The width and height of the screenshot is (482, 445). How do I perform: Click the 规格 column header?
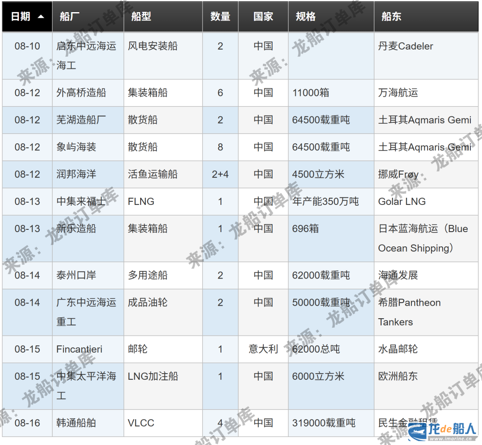[x=331, y=17]
